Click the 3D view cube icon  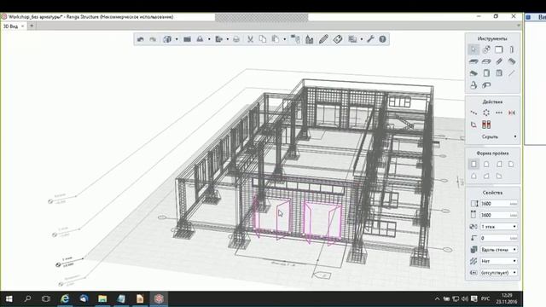pyautogui.click(x=167, y=39)
